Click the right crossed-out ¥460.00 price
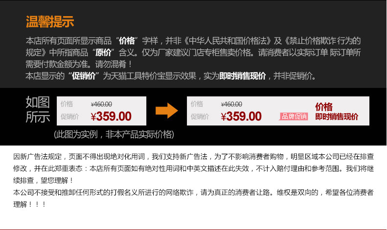 click(231, 104)
